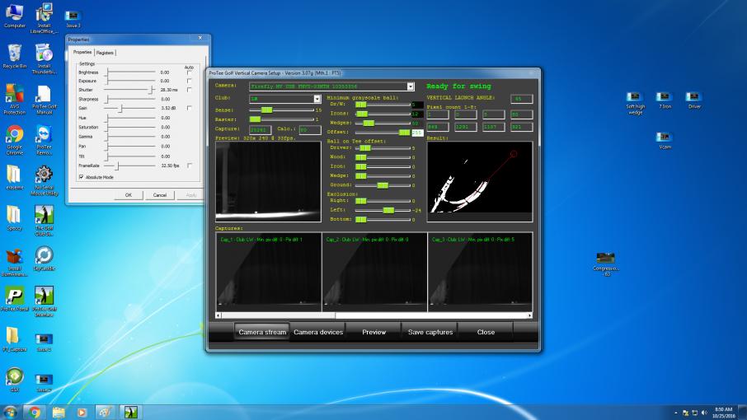This screenshot has width=747, height=420.
Task: Enable Auto checkbox for Gain
Action: pyautogui.click(x=189, y=108)
